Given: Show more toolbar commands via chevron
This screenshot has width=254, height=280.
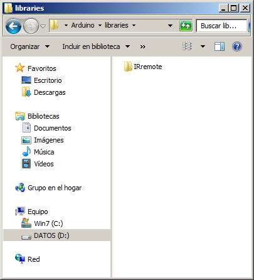Looking at the screenshot, I should [143, 46].
